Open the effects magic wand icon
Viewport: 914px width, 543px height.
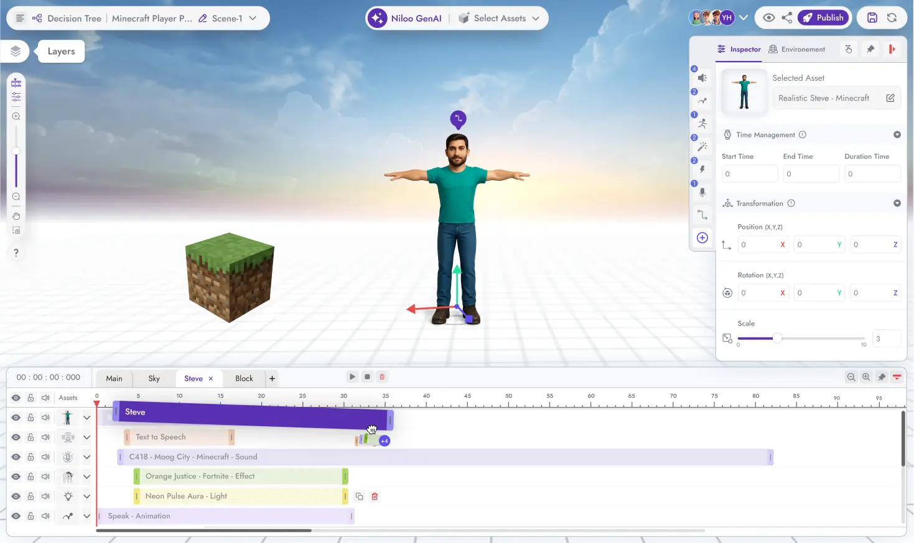click(702, 147)
